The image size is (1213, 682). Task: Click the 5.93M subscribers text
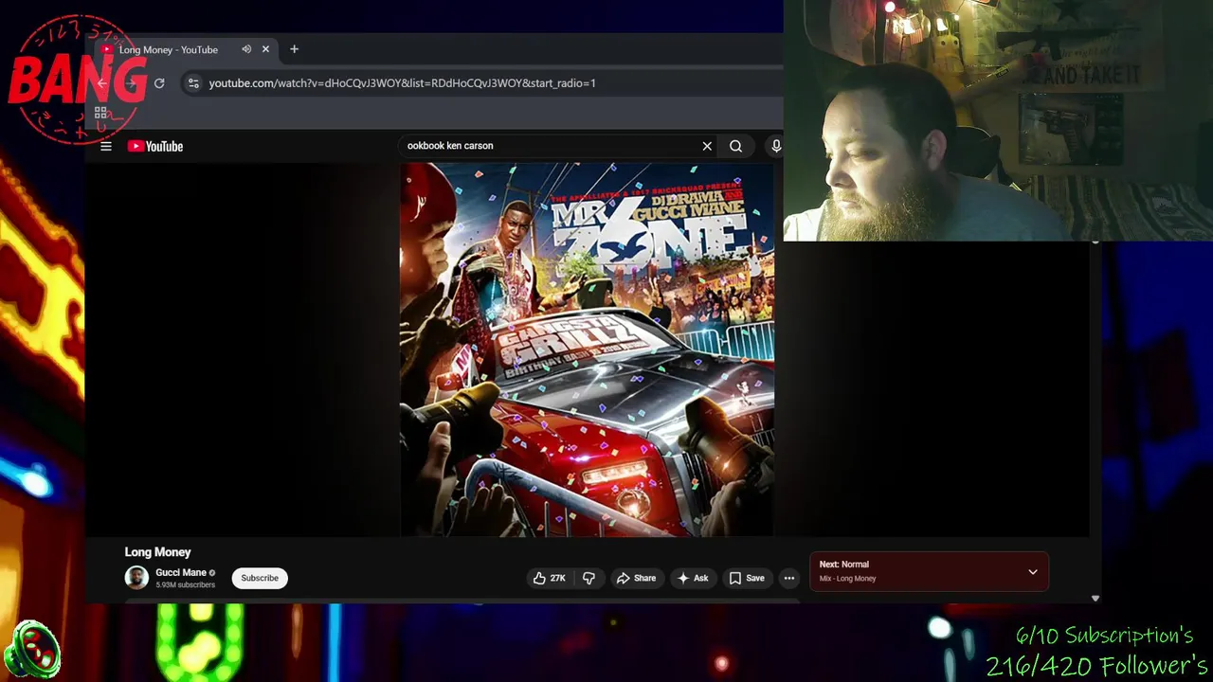click(x=185, y=585)
